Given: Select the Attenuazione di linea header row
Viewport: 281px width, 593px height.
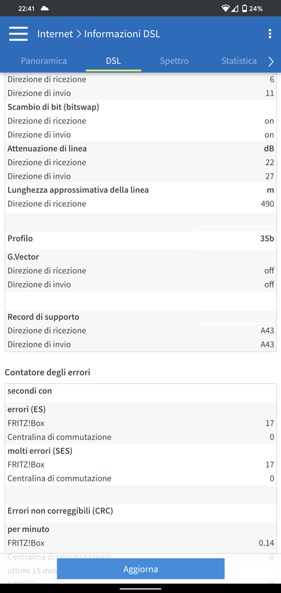Looking at the screenshot, I should pyautogui.click(x=141, y=149).
